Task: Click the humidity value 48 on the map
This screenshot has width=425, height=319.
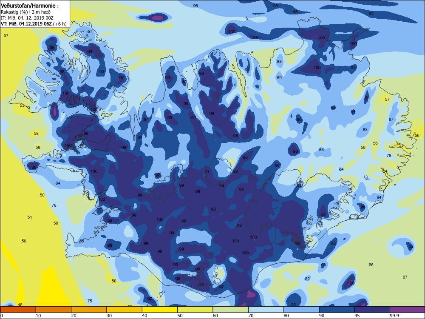Action: (x=20, y=305)
